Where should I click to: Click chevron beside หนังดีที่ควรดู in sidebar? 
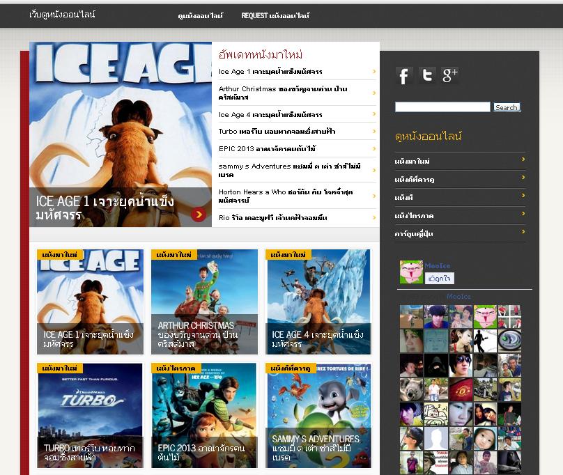pos(523,178)
